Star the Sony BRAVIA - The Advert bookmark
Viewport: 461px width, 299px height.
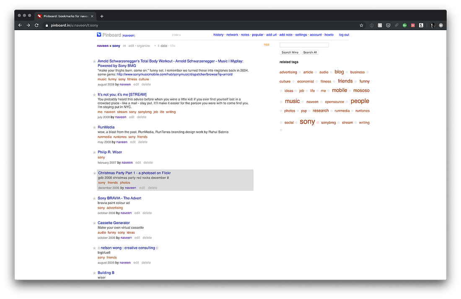[94, 198]
